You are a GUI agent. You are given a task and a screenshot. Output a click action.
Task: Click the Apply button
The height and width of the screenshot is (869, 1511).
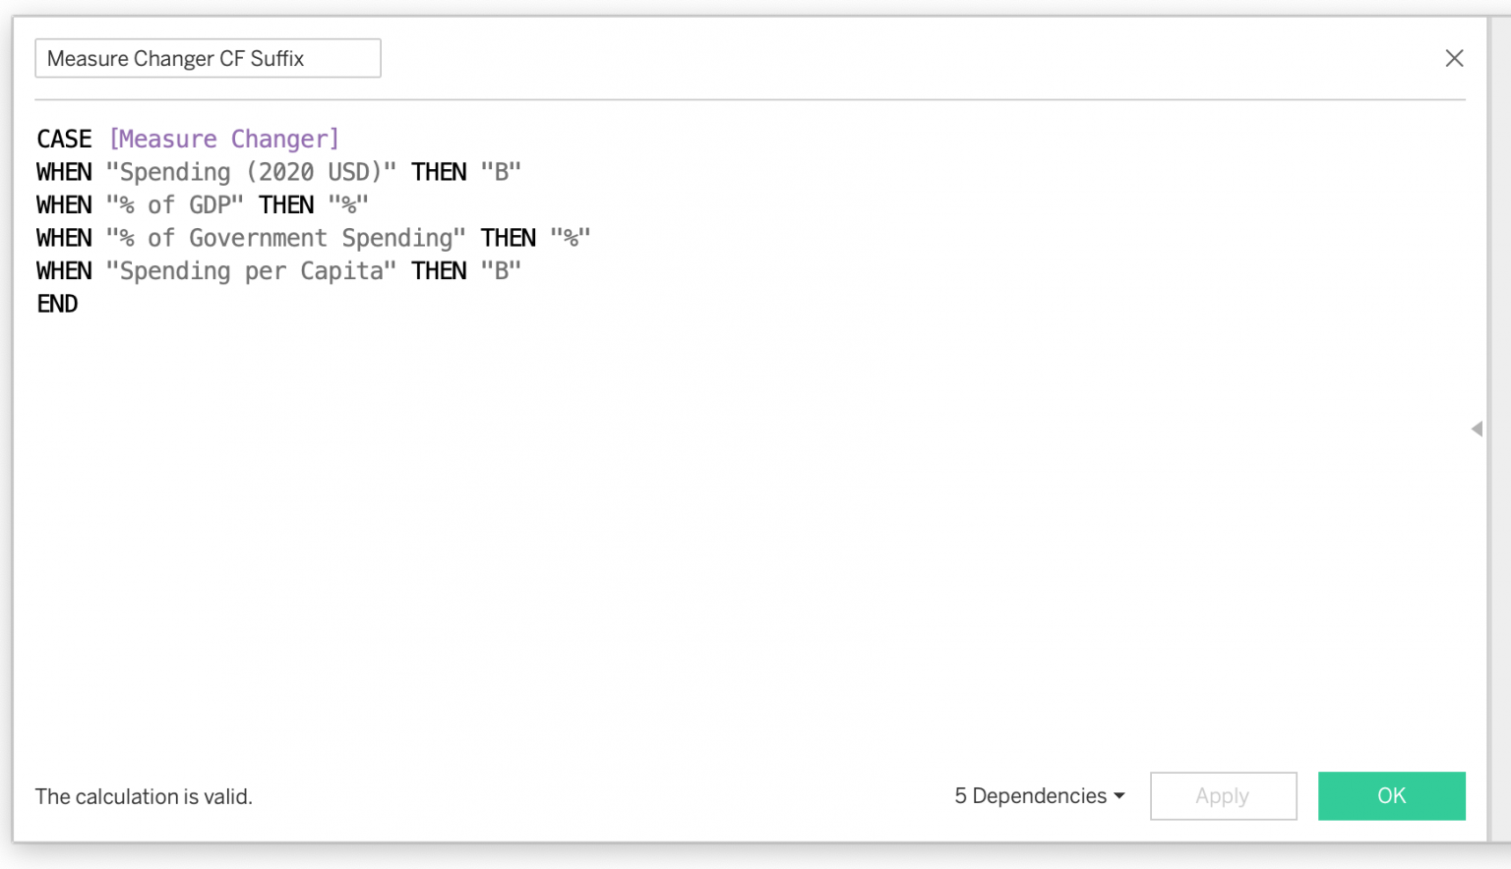[x=1223, y=796]
